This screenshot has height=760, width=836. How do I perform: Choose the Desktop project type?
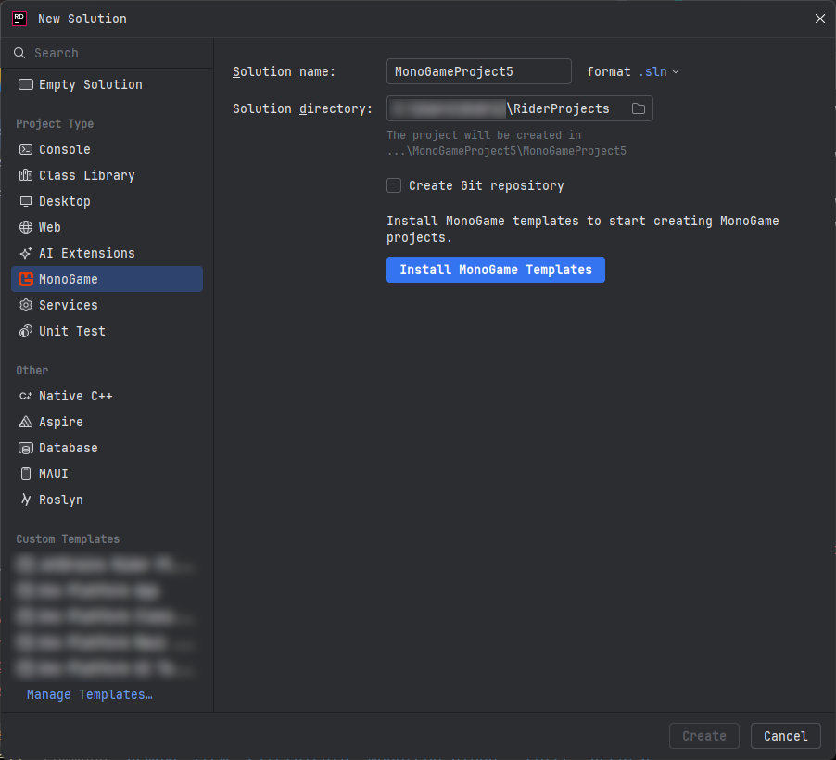coord(65,201)
